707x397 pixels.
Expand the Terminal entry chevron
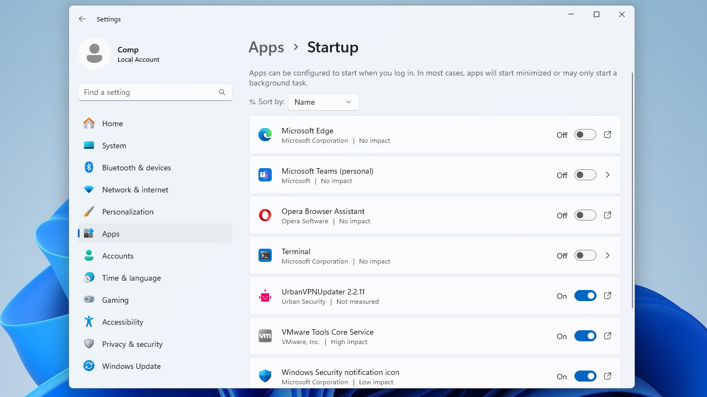(x=608, y=255)
